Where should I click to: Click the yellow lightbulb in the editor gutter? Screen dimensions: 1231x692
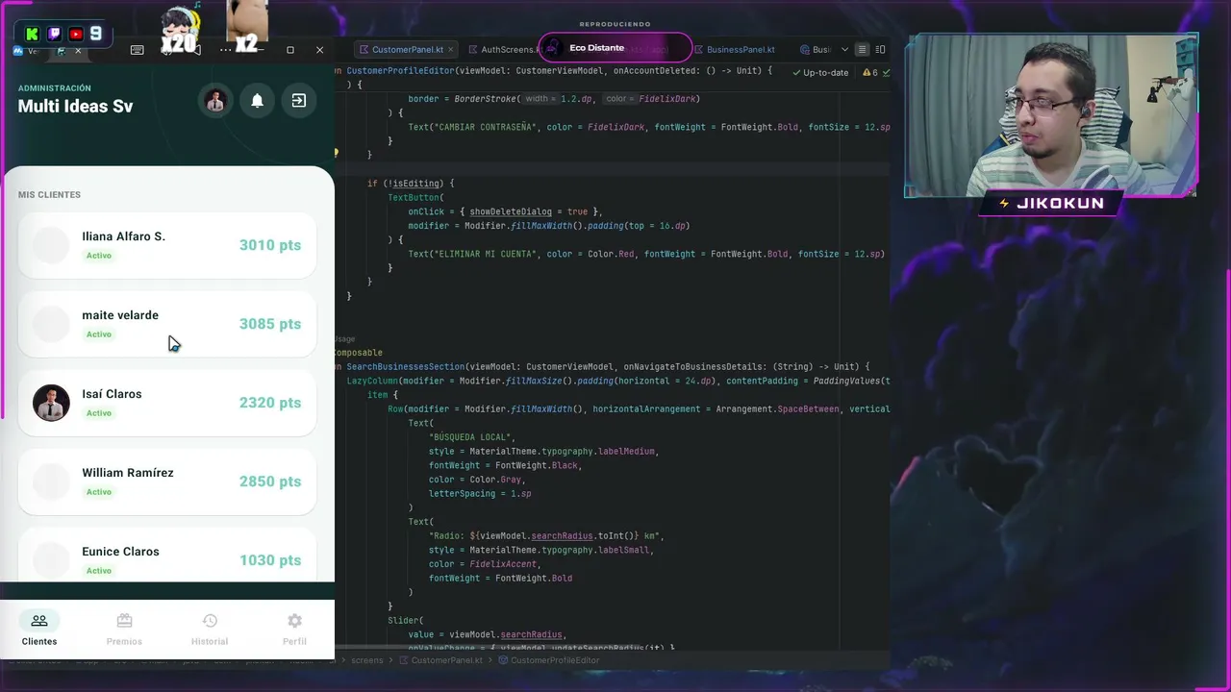pyautogui.click(x=336, y=153)
